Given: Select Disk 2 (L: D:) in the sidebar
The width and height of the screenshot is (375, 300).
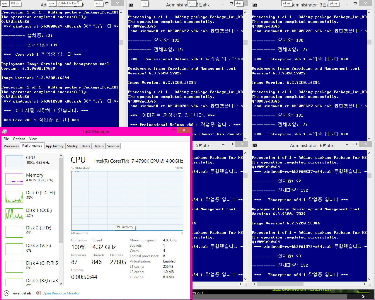Looking at the screenshot, I should pos(30,231).
